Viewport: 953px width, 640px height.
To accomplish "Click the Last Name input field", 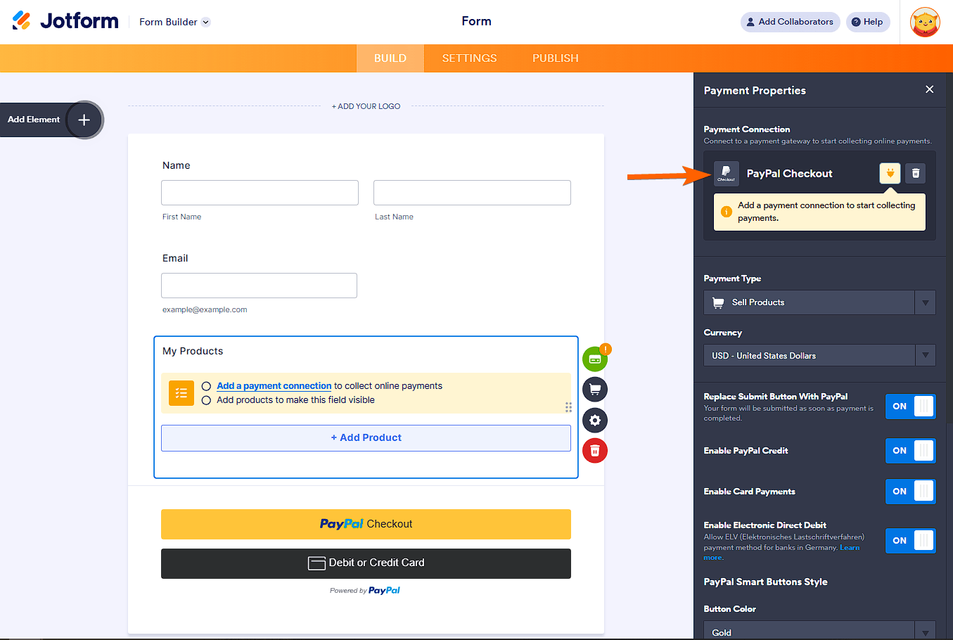I will (472, 193).
